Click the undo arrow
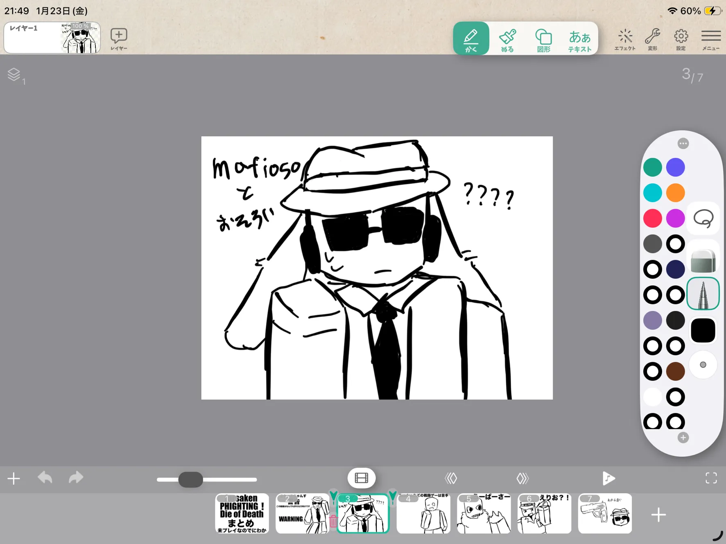This screenshot has height=544, width=726. [45, 478]
